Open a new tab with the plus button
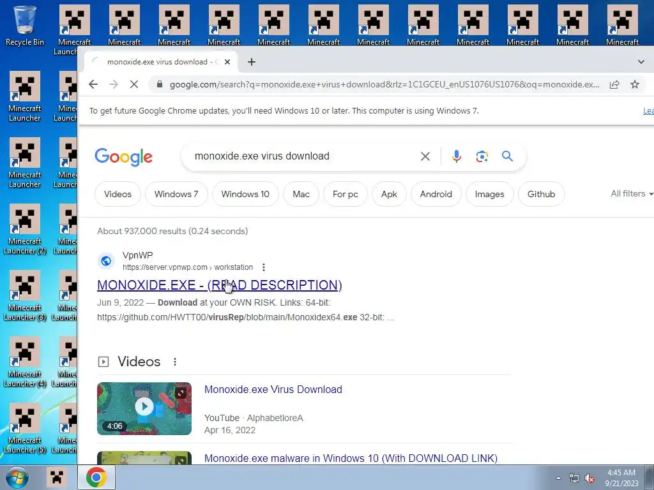Image resolution: width=654 pixels, height=490 pixels. pyautogui.click(x=252, y=62)
